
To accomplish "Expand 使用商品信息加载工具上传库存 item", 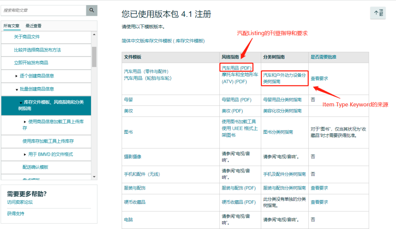I will [x=25, y=122].
